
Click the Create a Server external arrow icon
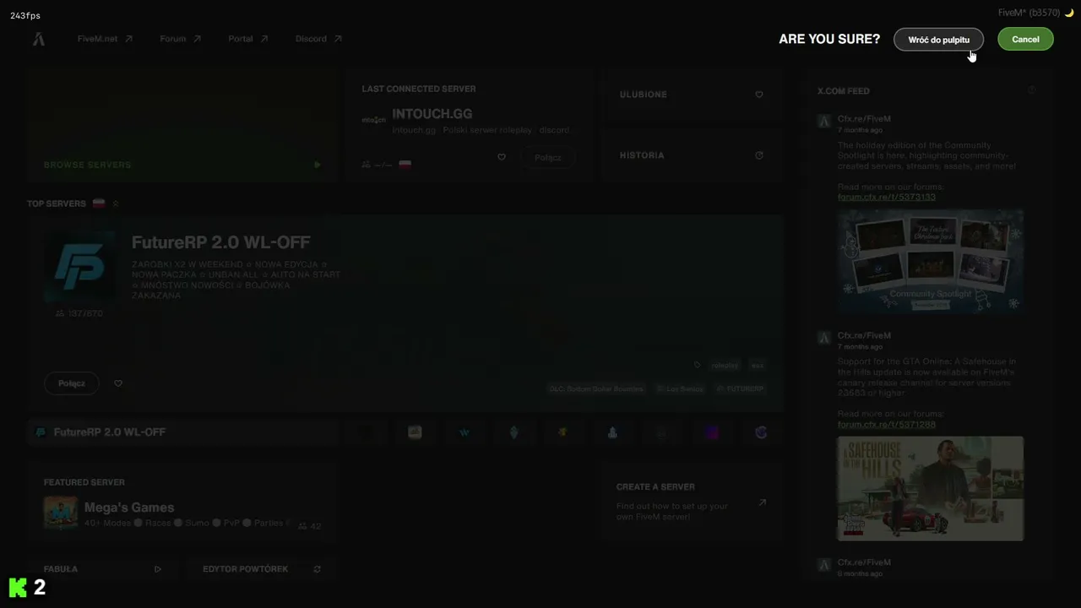[762, 502]
